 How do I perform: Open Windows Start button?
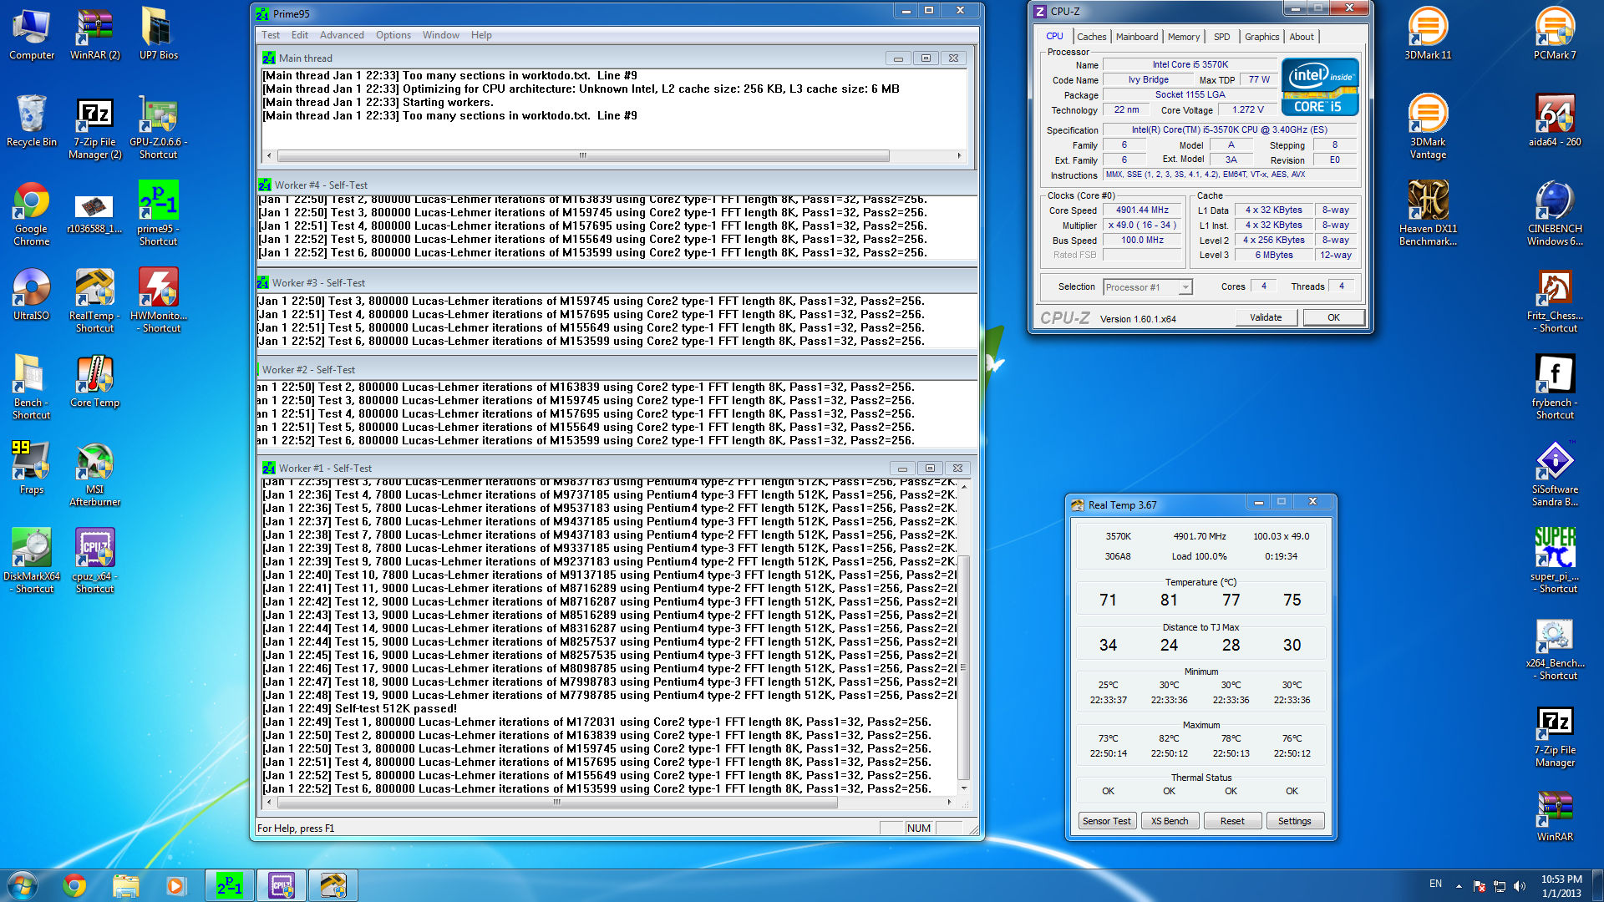(x=22, y=885)
